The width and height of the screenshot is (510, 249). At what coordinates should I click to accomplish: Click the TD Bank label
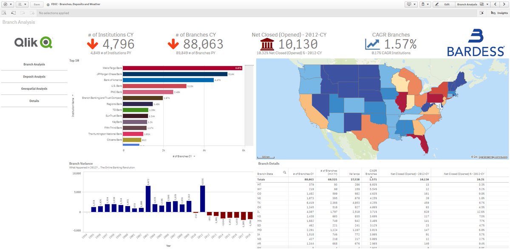coord(117,110)
